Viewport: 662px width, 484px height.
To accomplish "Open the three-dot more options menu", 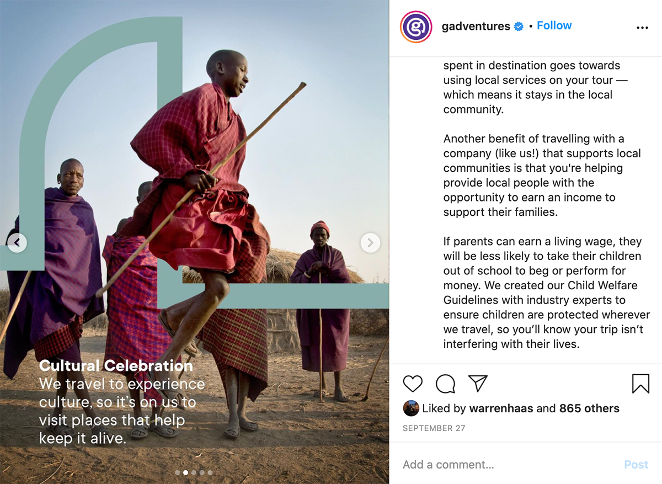I will point(642,28).
